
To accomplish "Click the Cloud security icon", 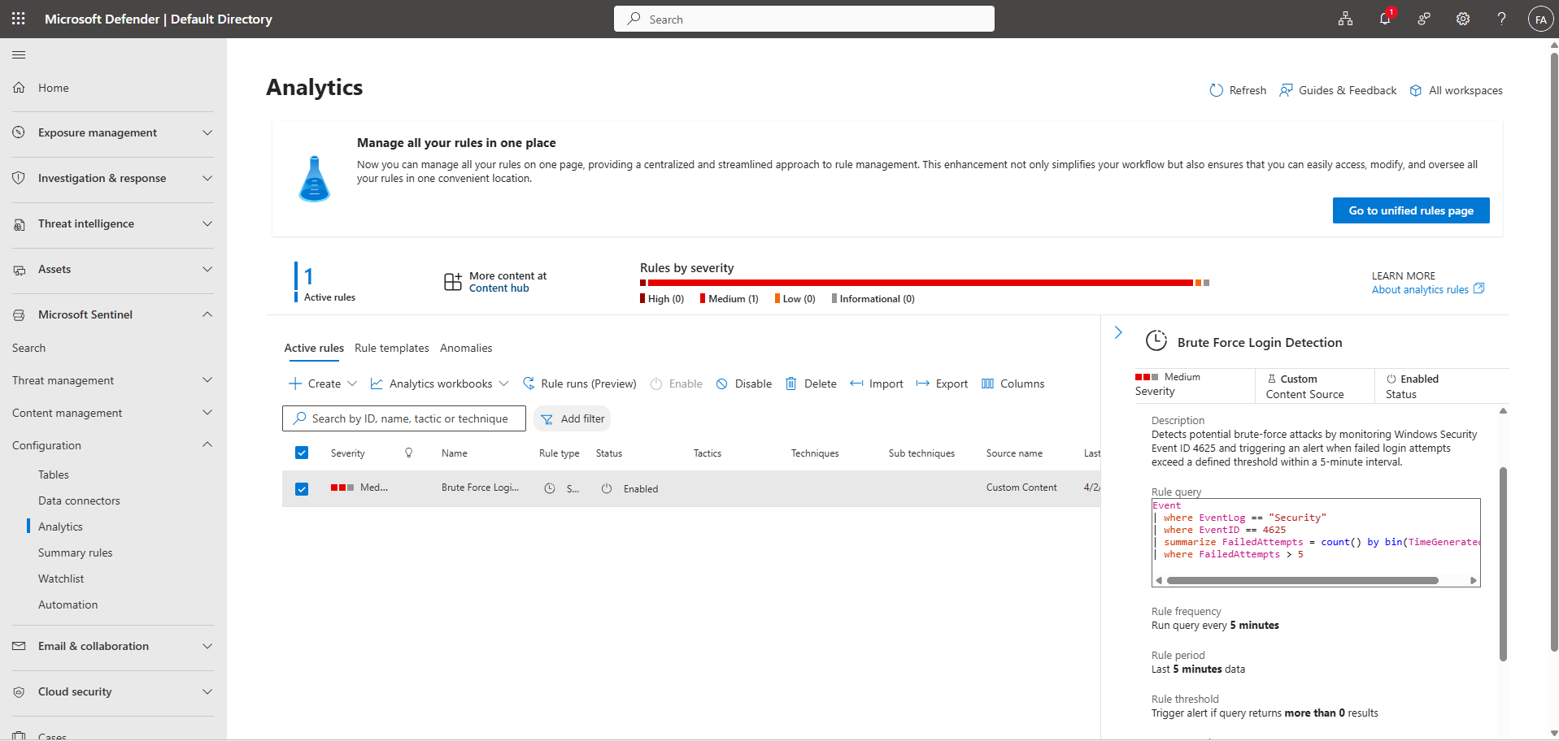I will [x=19, y=691].
